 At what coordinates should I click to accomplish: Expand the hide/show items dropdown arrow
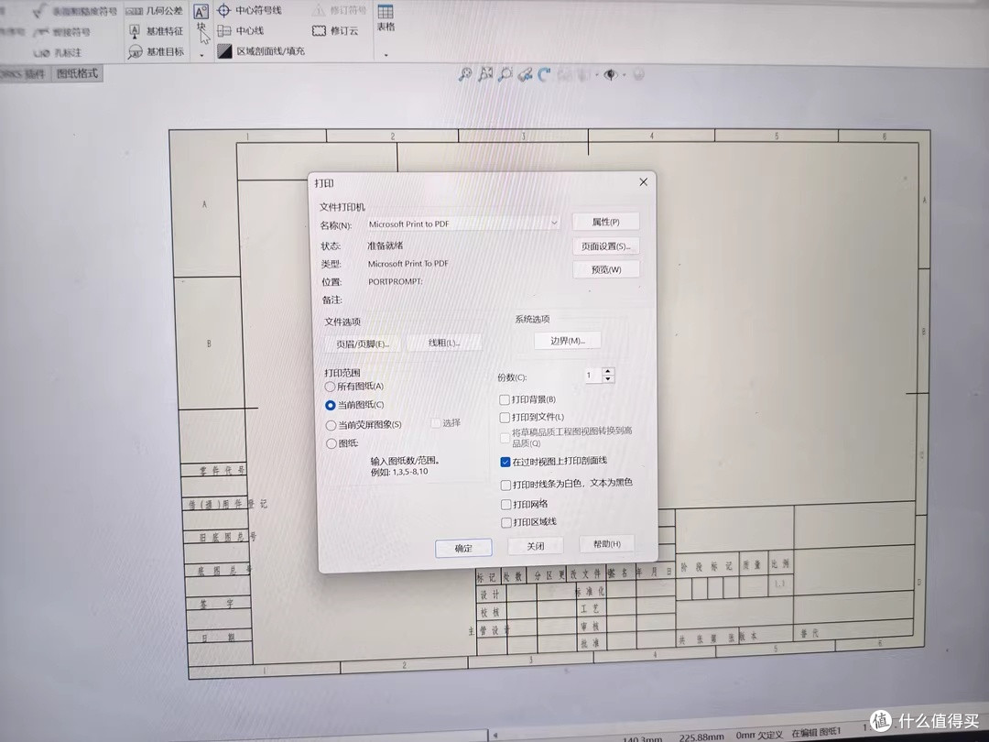[624, 75]
